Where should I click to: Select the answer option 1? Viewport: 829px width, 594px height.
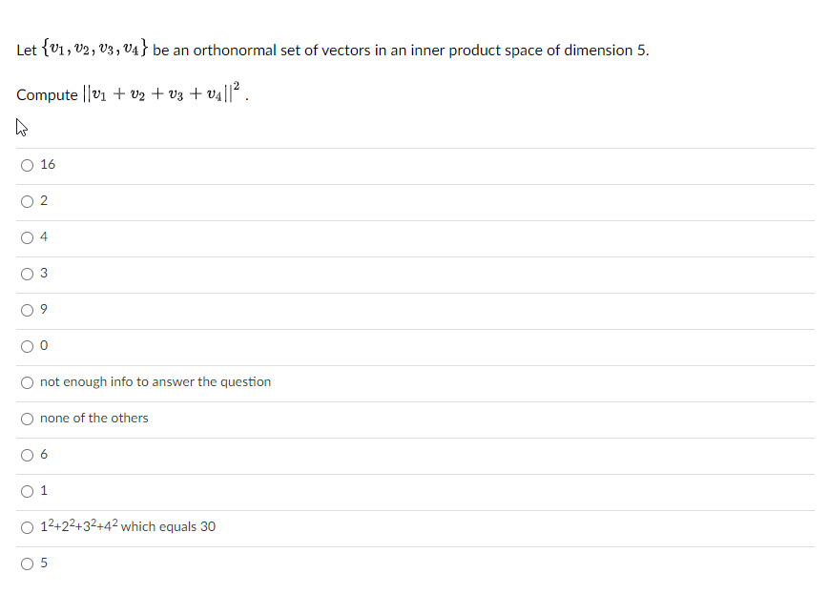(28, 490)
